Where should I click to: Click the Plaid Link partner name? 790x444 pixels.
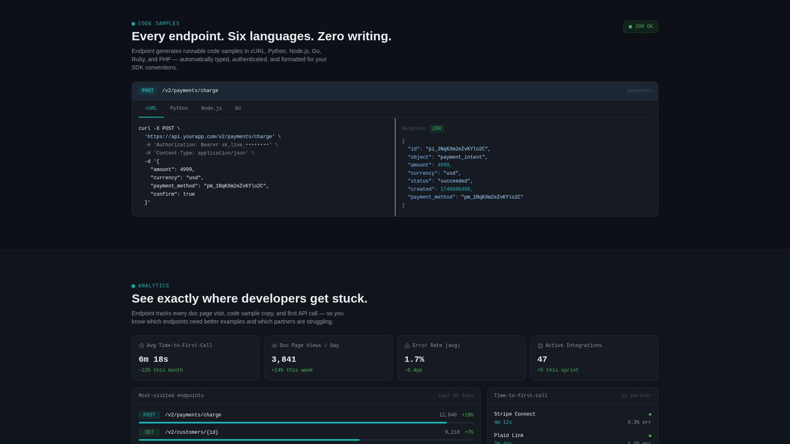pyautogui.click(x=509, y=436)
